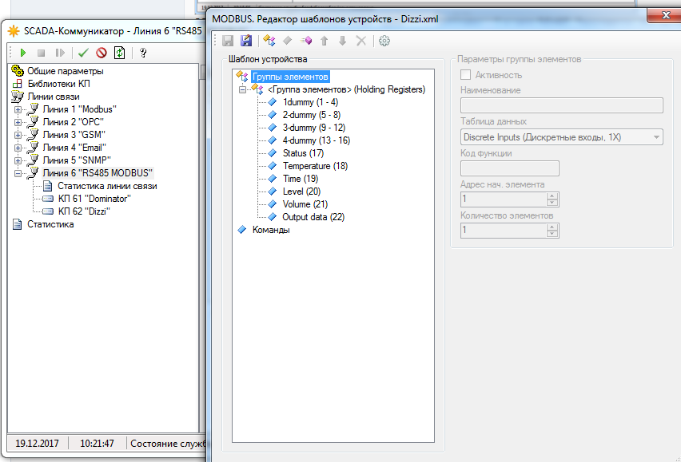Expand Линия 1 "Modbus" tree node
Viewport: 681px width, 462px height.
[x=18, y=109]
